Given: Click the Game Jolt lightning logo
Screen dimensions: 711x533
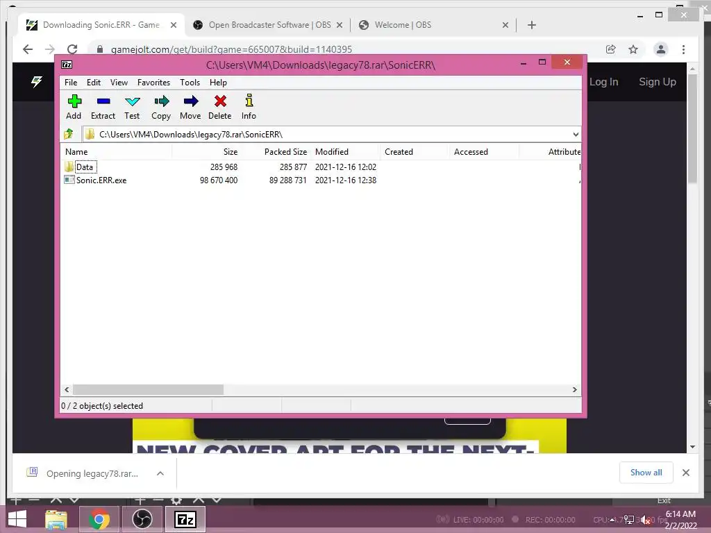Looking at the screenshot, I should pyautogui.click(x=36, y=82).
